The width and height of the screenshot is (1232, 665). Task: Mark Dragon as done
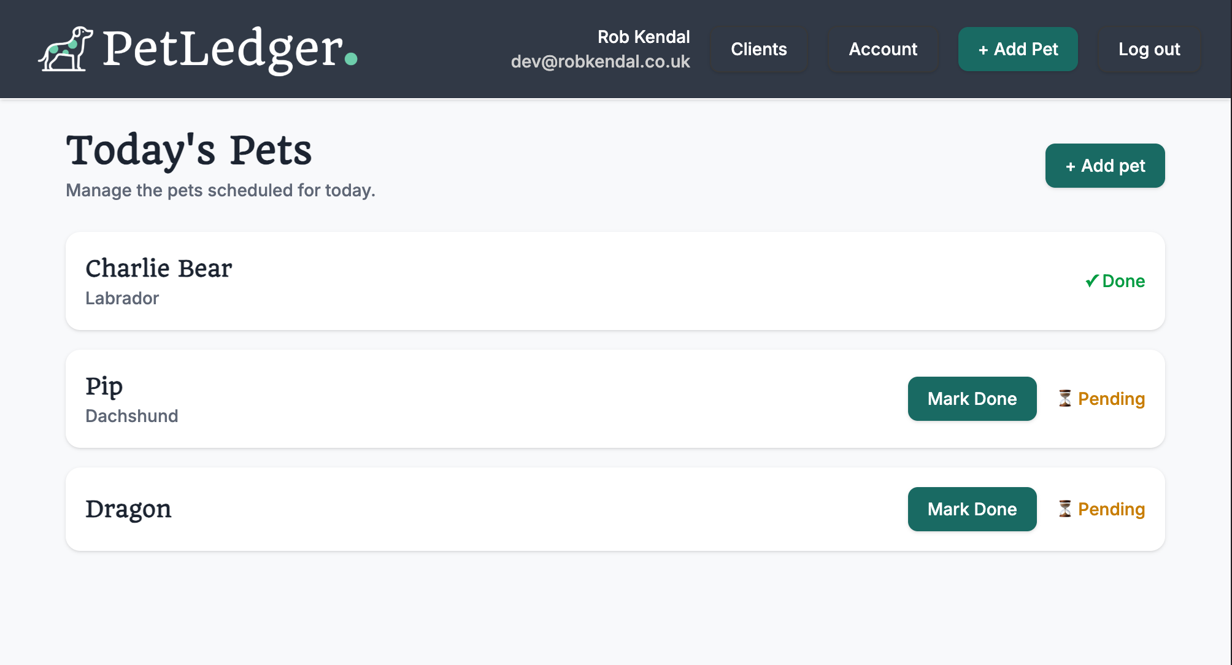(972, 509)
